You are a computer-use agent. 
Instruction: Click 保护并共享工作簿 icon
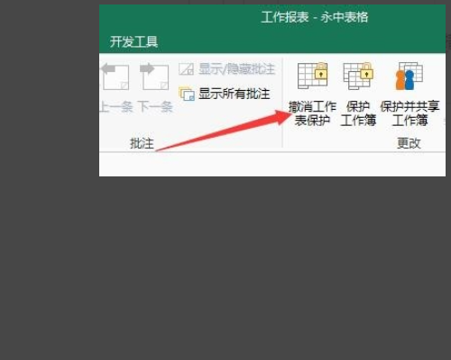(410, 76)
